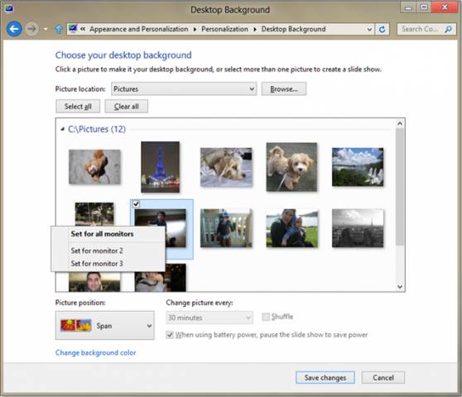462x397 pixels.
Task: Enable the Shuffle checkbox
Action: coord(266,317)
